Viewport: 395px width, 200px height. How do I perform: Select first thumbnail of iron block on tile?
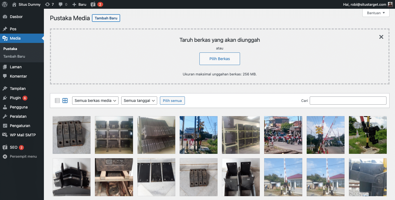tap(72, 135)
